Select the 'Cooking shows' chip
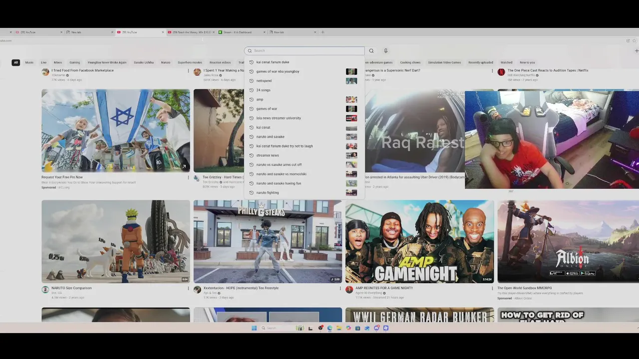This screenshot has width=639, height=359. [x=410, y=62]
